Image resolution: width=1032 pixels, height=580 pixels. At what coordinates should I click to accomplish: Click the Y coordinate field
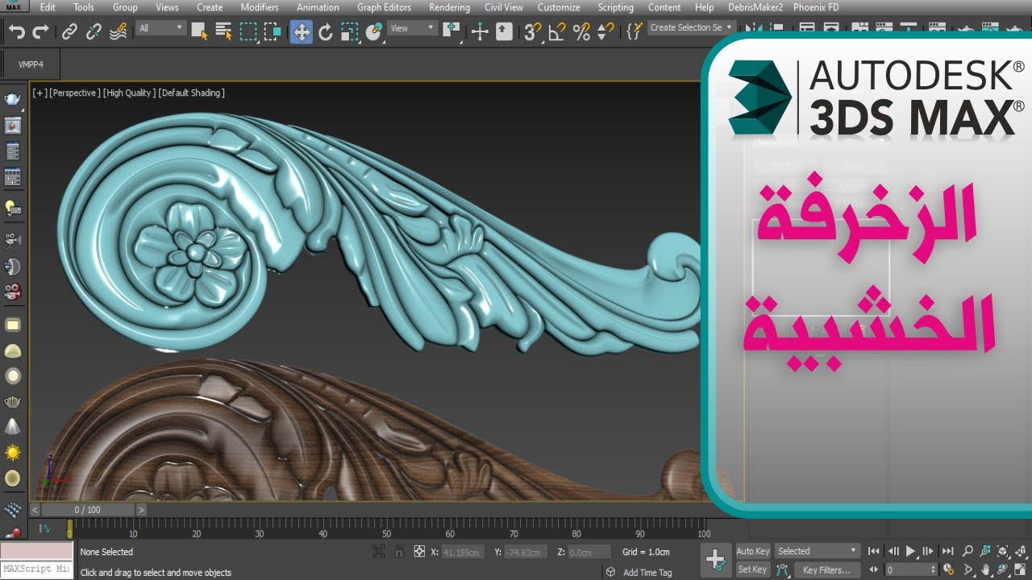click(527, 553)
